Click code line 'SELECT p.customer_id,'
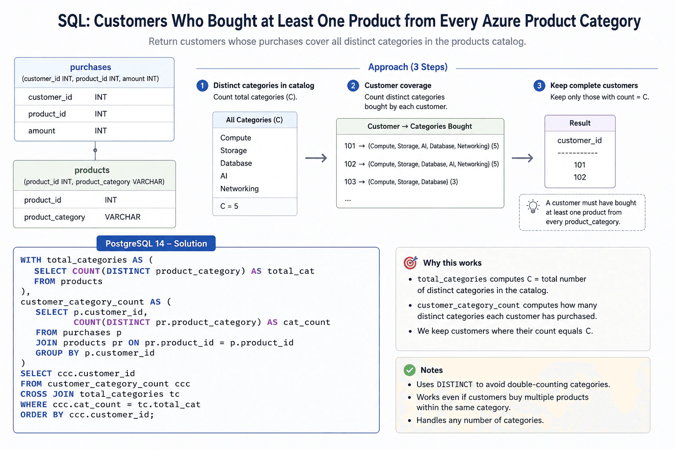 (91, 312)
